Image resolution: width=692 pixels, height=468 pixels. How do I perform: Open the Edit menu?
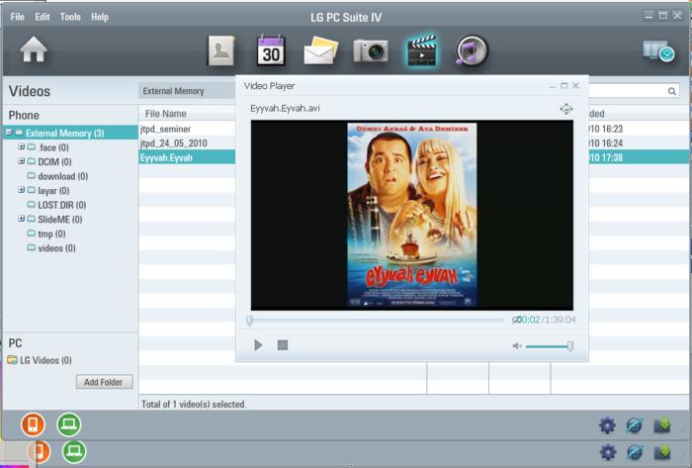43,17
